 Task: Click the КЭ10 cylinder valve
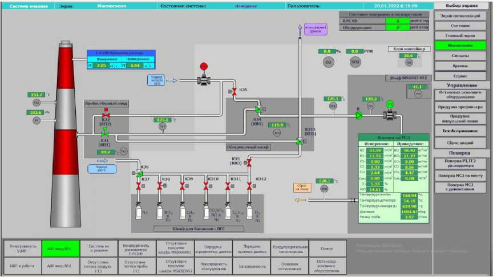coord(205,186)
